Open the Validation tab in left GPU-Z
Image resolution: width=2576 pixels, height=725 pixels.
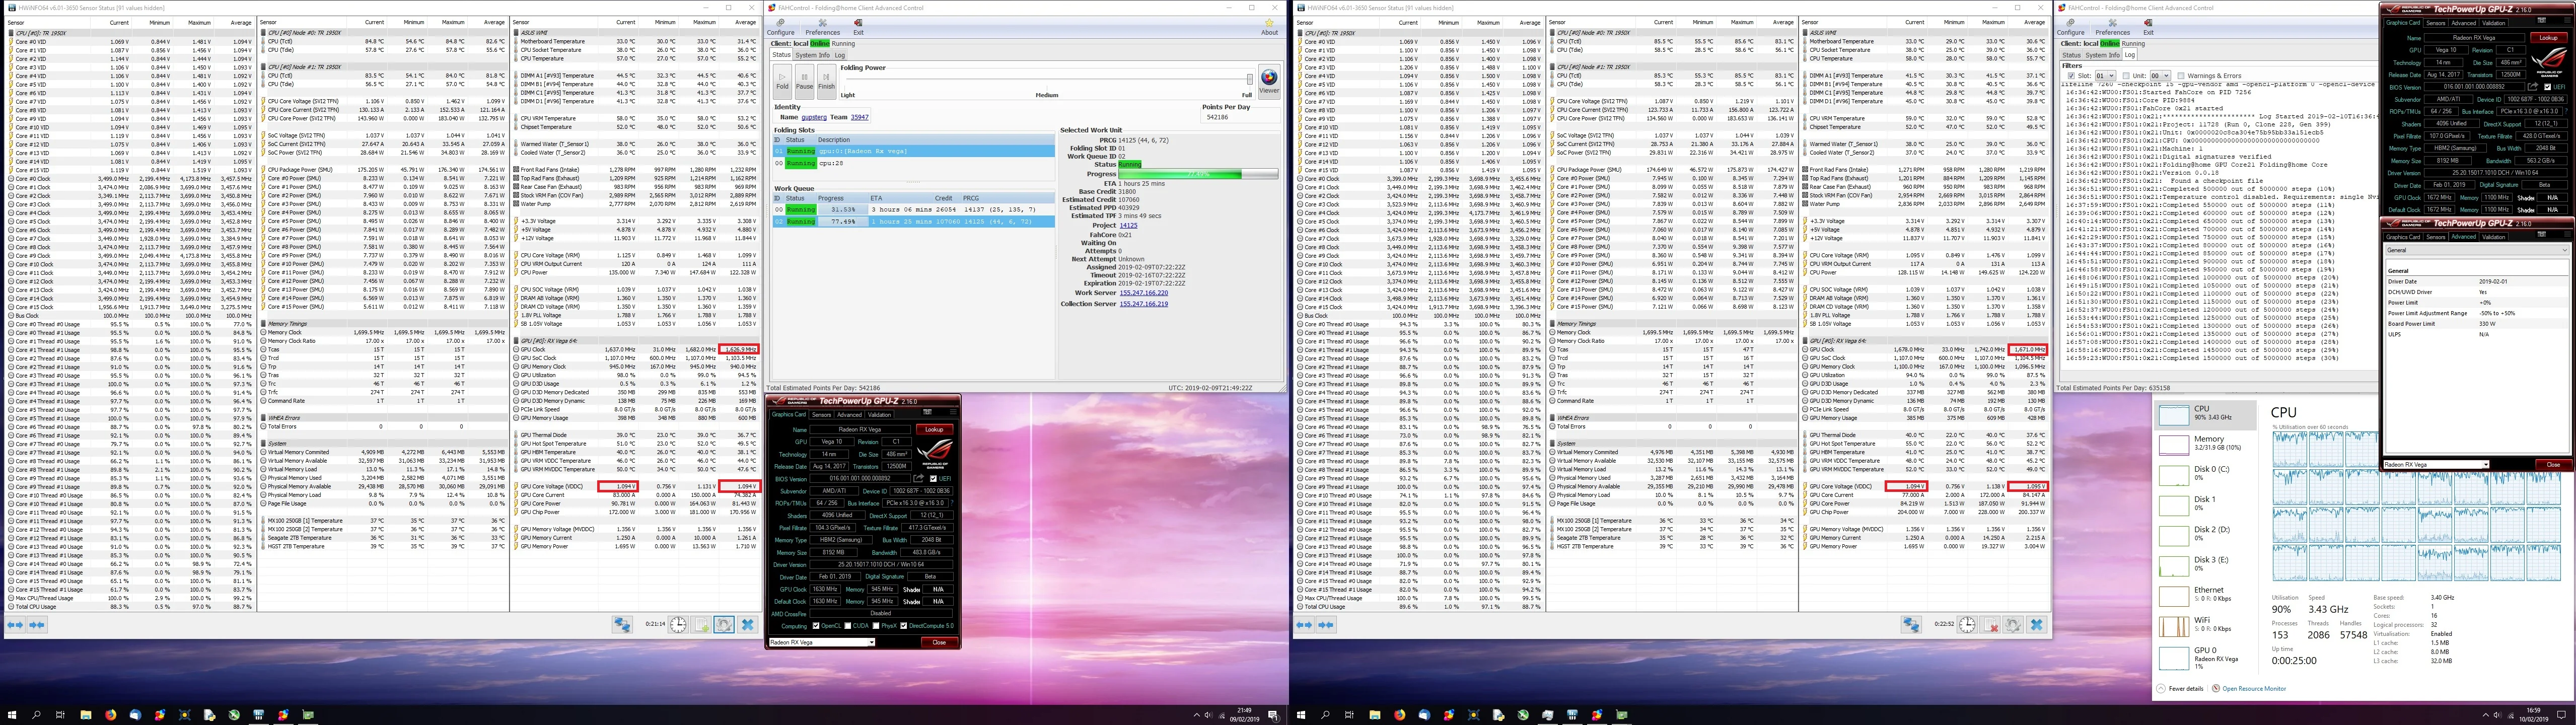pyautogui.click(x=879, y=415)
